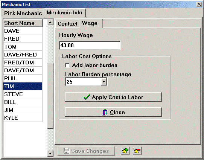Click the add mechanic icon with the green plus

(x=125, y=151)
